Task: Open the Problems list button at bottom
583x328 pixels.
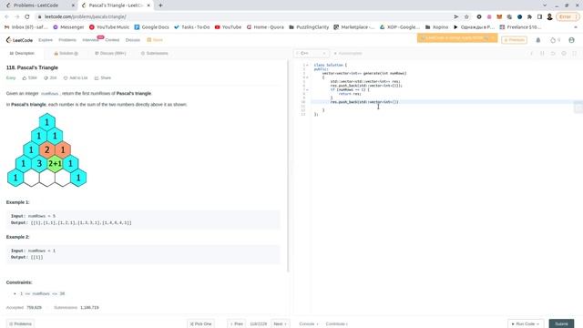Action: [x=20, y=324]
